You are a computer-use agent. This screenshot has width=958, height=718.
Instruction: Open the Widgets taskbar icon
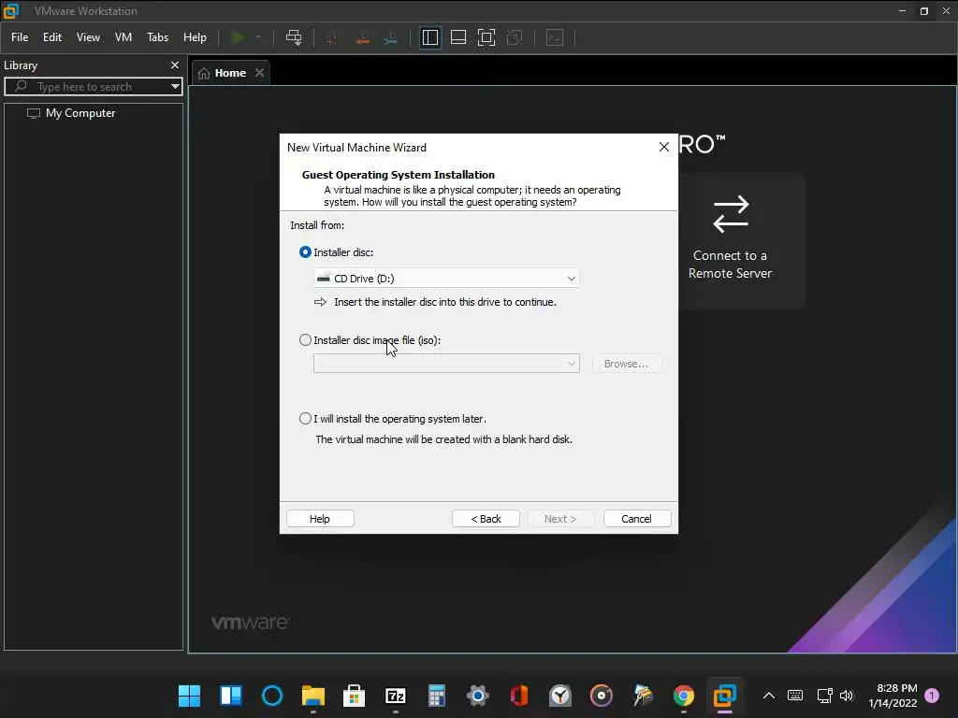[231, 696]
